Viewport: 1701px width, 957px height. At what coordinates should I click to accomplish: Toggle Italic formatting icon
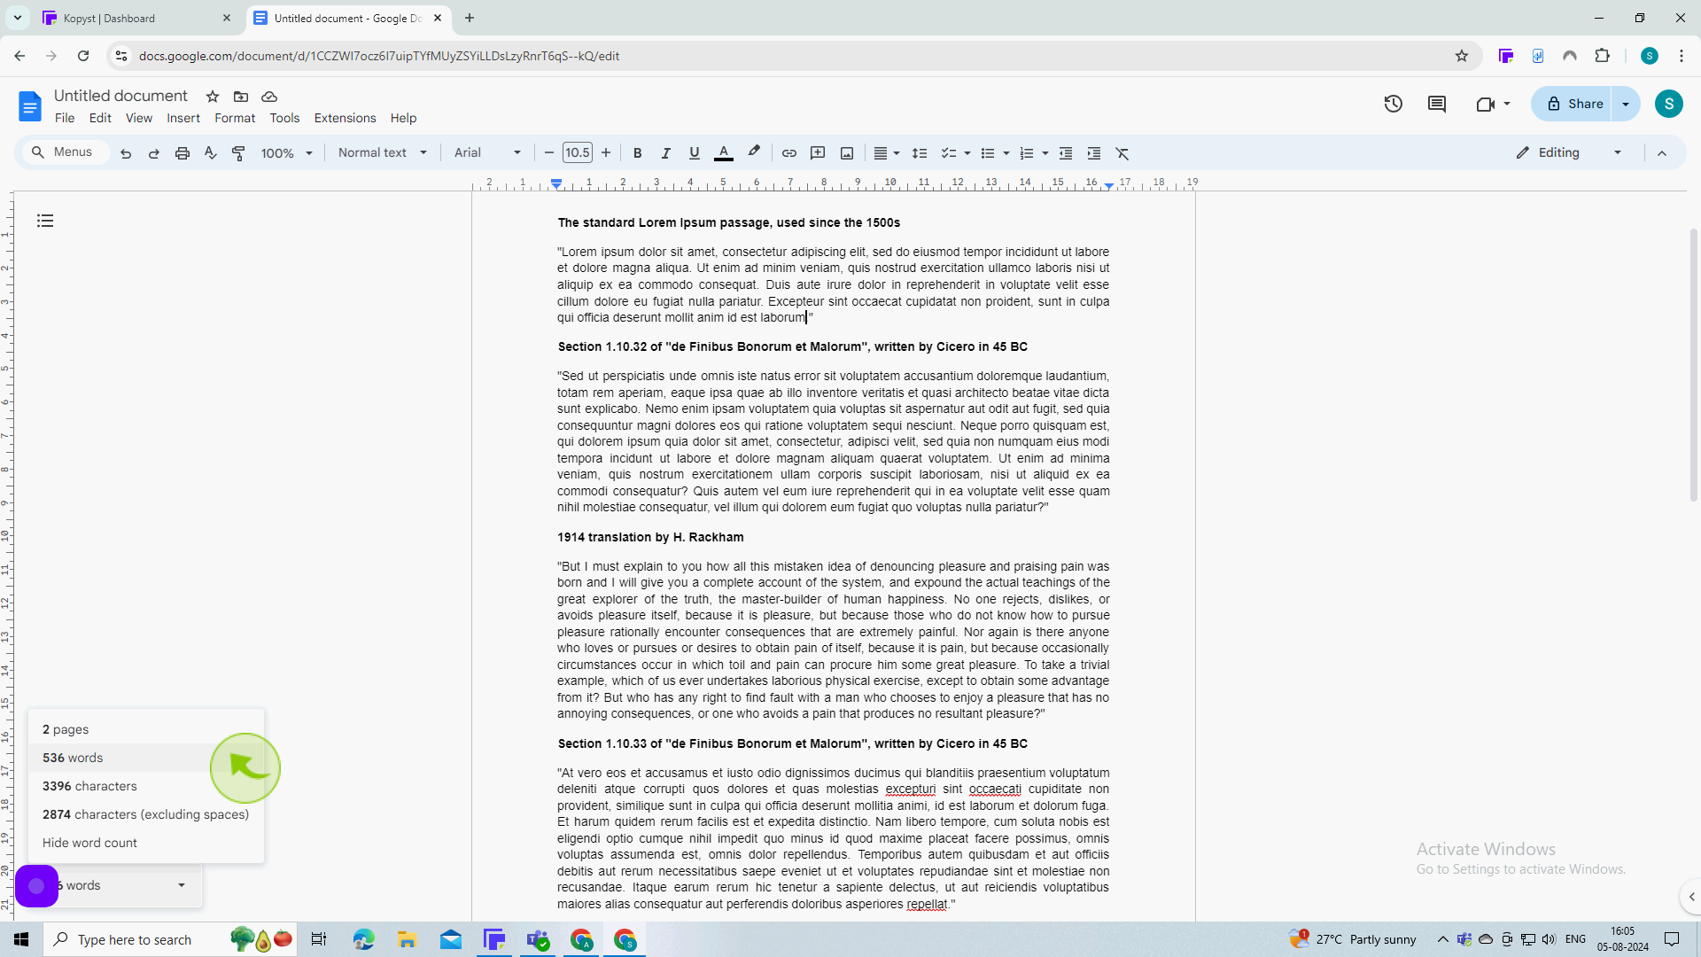[666, 153]
